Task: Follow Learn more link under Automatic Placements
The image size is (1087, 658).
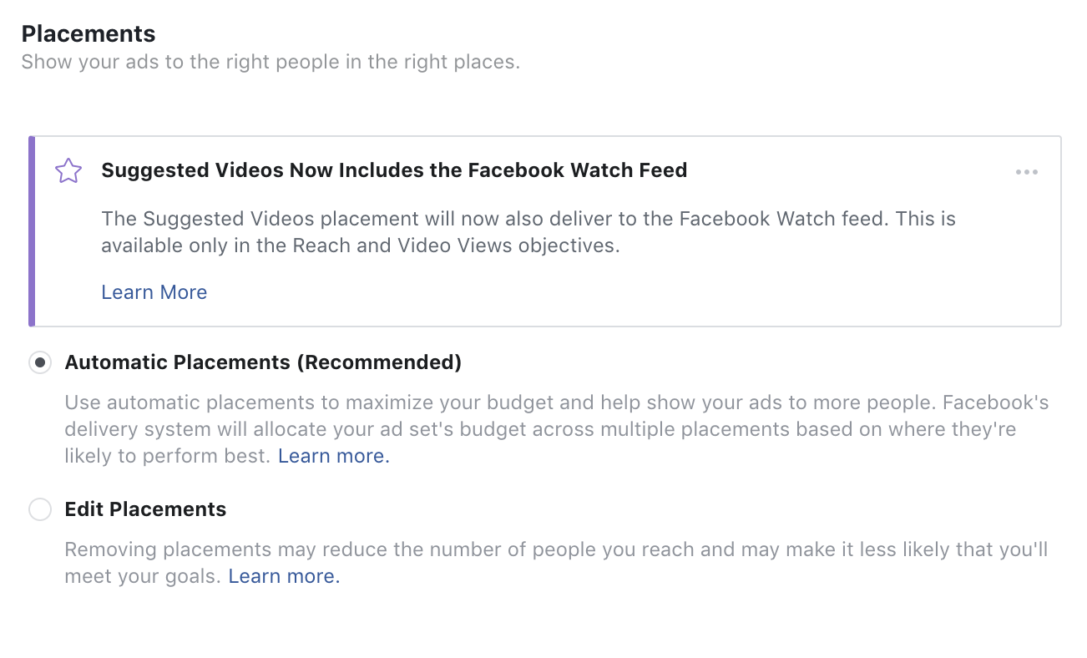Action: (x=334, y=456)
